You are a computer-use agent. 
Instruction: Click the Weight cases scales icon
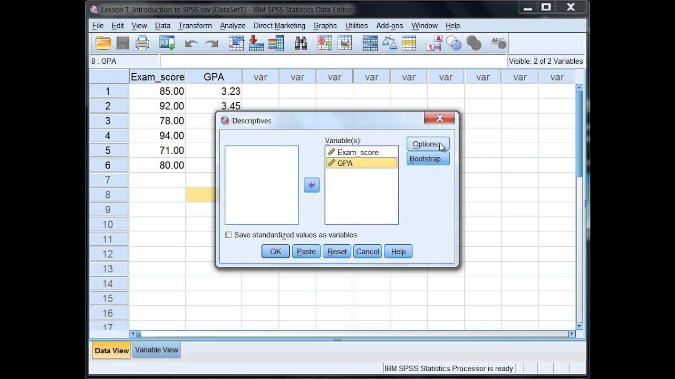coord(389,43)
